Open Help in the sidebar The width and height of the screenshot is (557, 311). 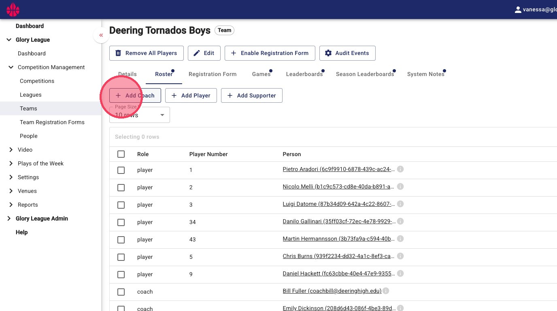(x=22, y=232)
